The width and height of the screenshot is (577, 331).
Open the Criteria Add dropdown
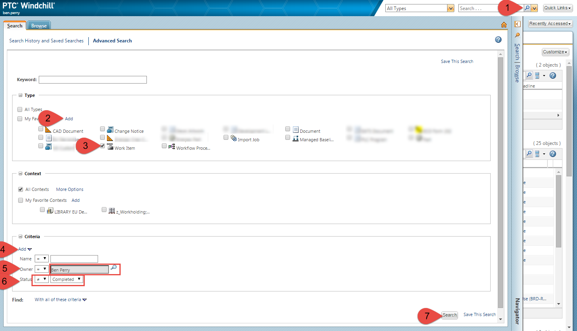coord(25,249)
